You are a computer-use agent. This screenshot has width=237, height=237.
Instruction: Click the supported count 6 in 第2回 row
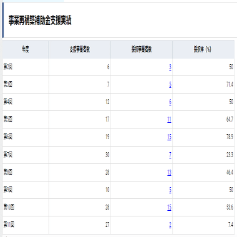click(x=108, y=67)
